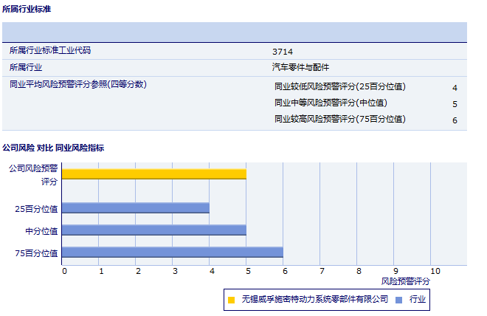Click the industry code value 3714

click(283, 52)
